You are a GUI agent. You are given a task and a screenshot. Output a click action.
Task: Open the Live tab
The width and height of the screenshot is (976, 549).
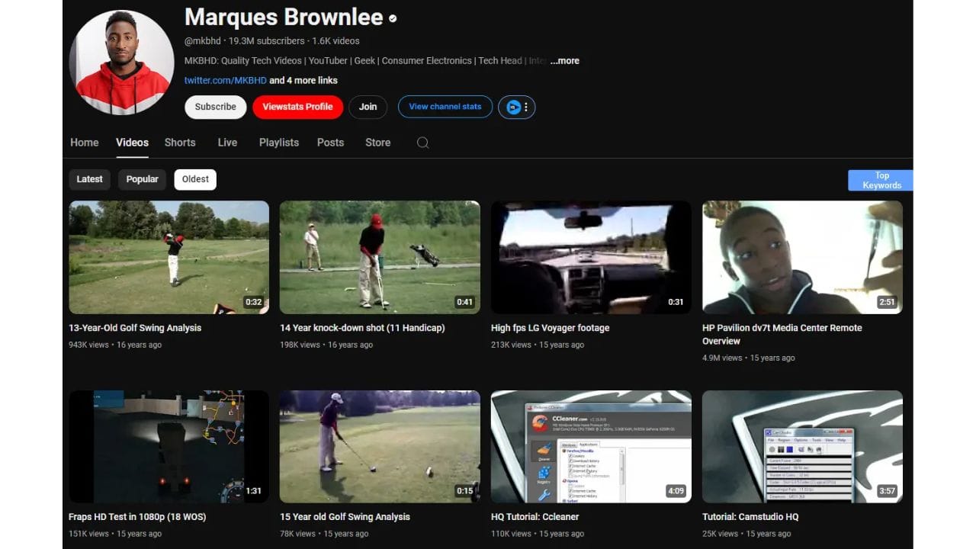(227, 143)
